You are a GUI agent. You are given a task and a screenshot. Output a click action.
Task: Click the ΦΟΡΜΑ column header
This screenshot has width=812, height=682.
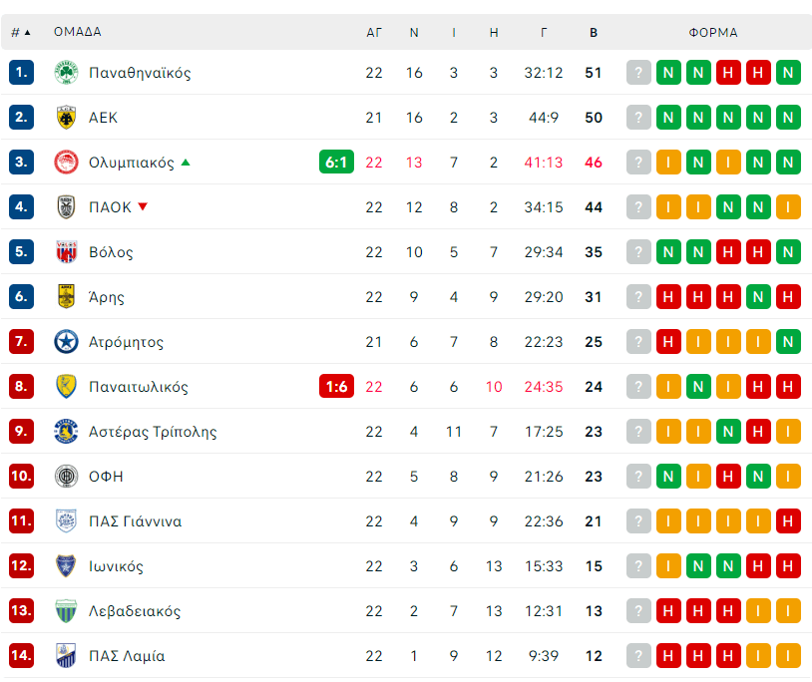click(x=713, y=32)
